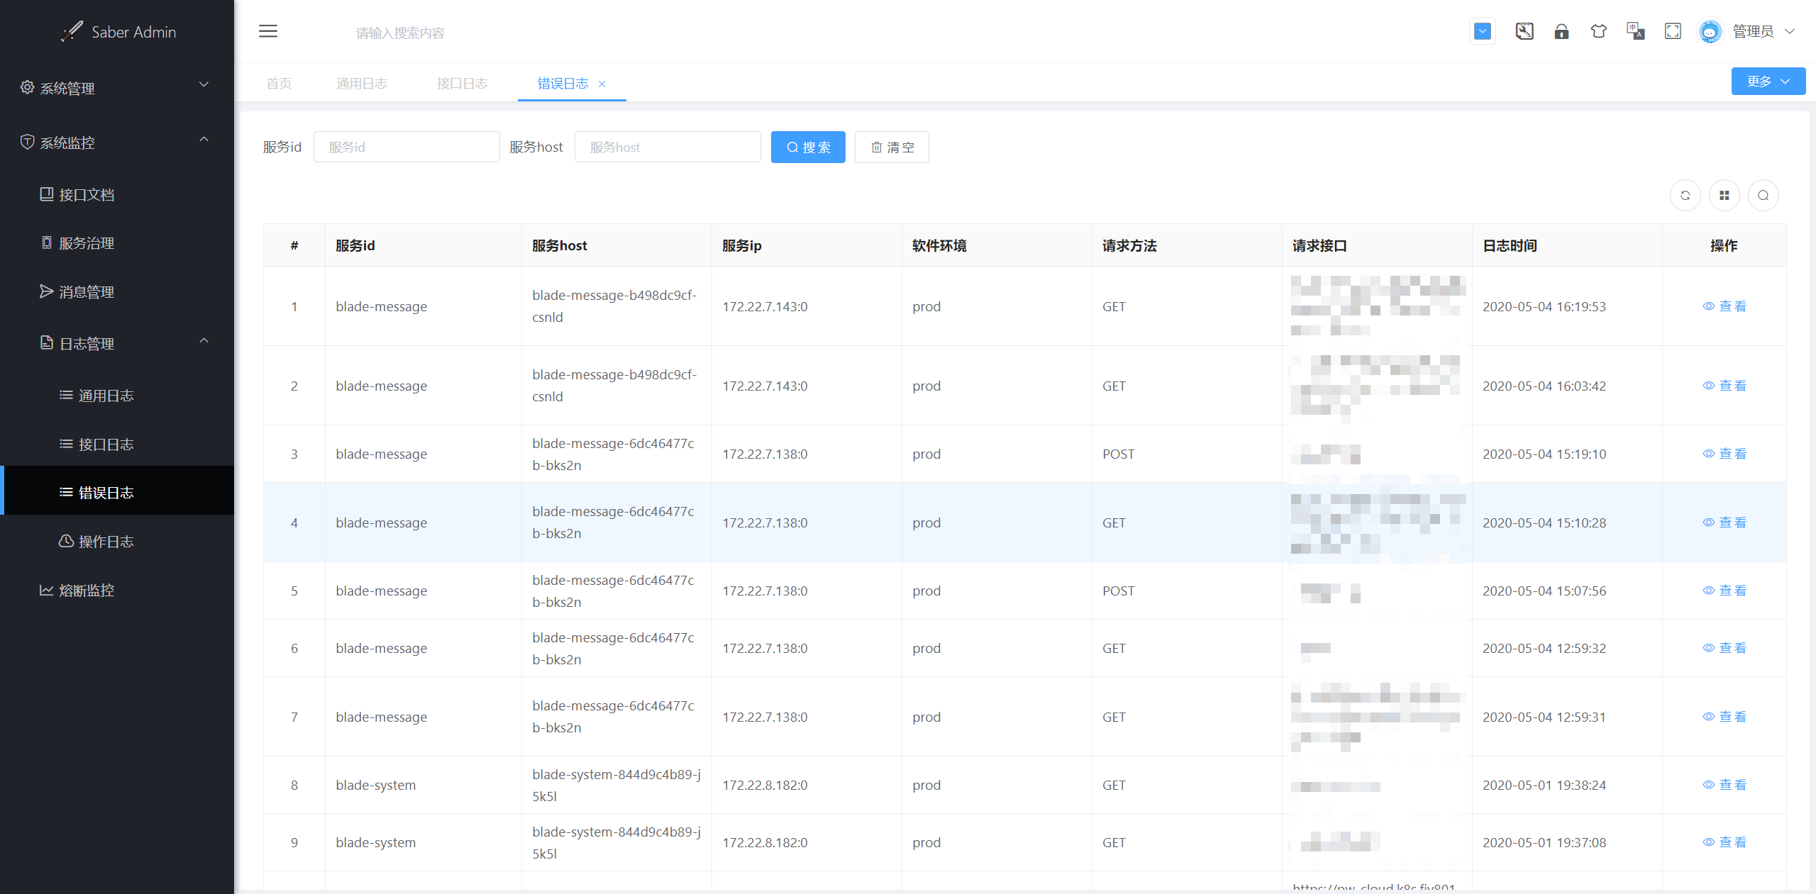This screenshot has width=1816, height=894.
Task: Toggle fullscreen mode icon
Action: pos(1673,31)
